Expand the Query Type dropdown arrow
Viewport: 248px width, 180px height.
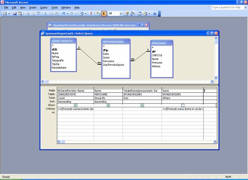point(85,14)
